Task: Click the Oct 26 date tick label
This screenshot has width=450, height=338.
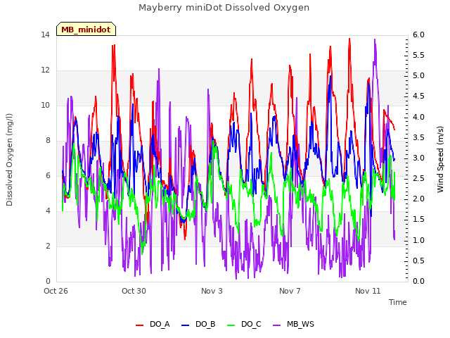Action: [x=56, y=291]
